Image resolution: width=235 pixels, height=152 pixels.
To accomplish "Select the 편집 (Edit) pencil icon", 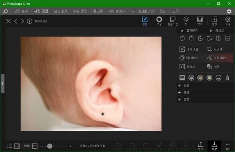I will click(145, 21).
